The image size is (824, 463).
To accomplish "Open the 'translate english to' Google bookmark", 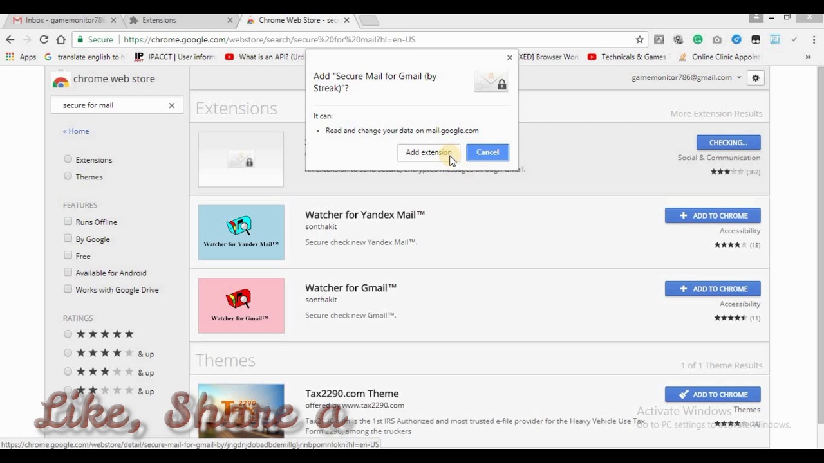I will 84,57.
